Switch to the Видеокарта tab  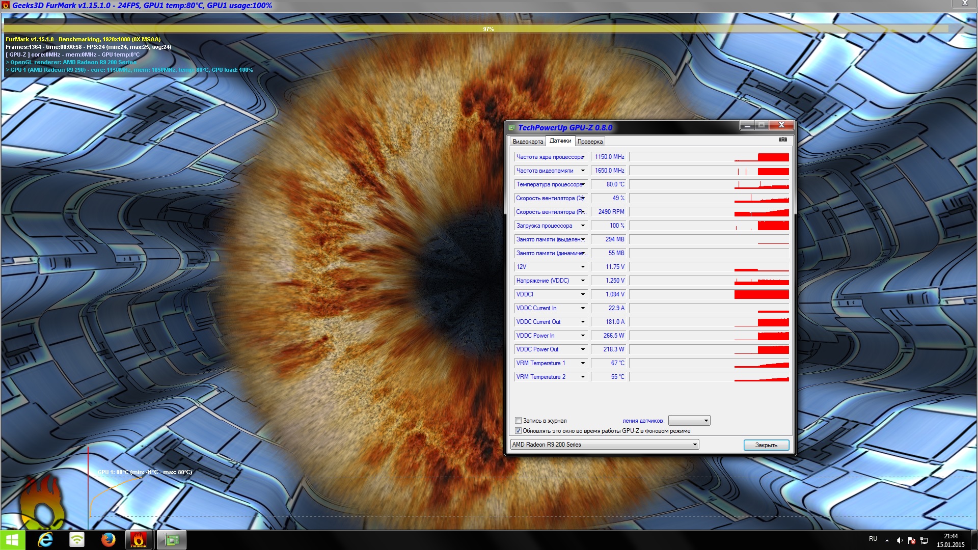tap(528, 142)
